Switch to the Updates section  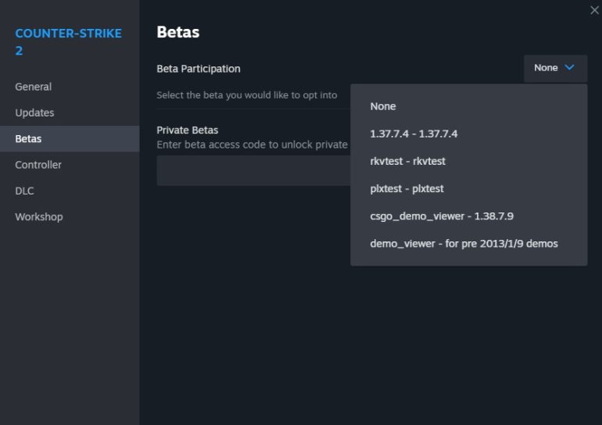coord(34,112)
